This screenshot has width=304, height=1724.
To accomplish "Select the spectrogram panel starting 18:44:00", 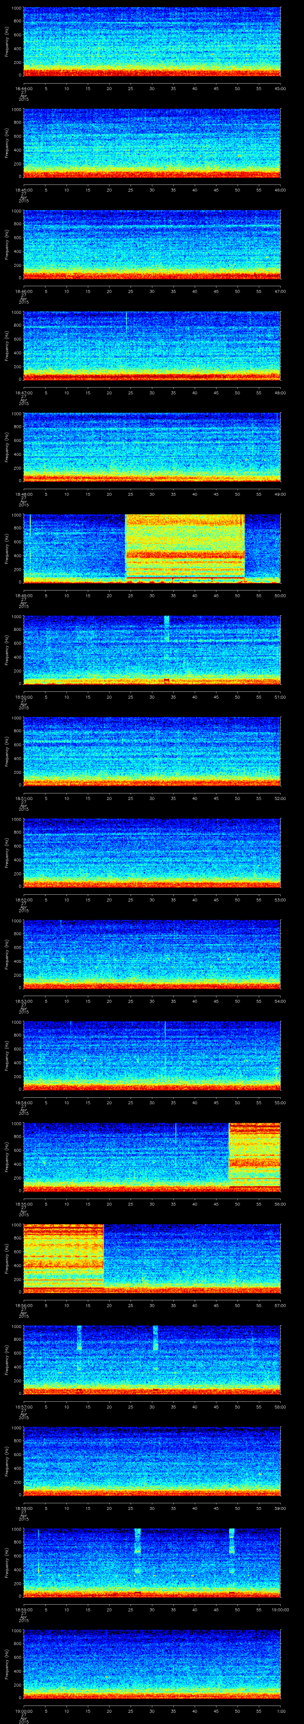I will point(152,42).
